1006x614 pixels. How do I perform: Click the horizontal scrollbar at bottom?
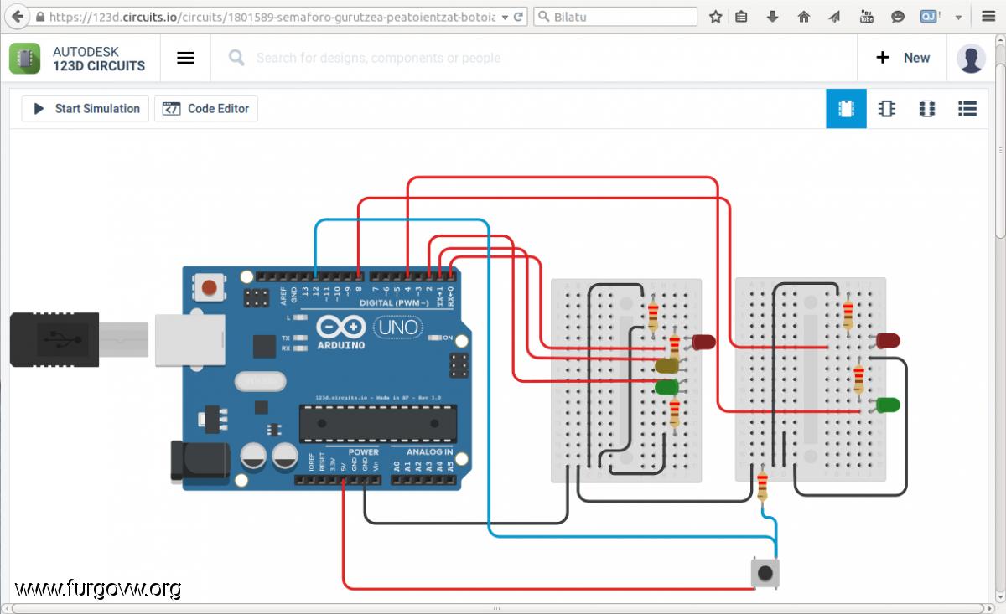pos(496,608)
